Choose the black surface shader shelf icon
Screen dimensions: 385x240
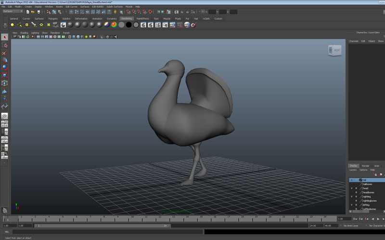tap(128, 24)
